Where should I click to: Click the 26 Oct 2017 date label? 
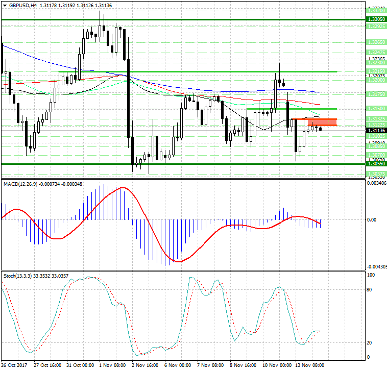click(x=14, y=365)
